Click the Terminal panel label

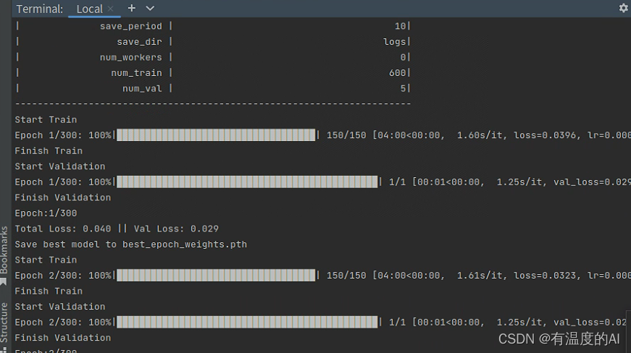(39, 9)
